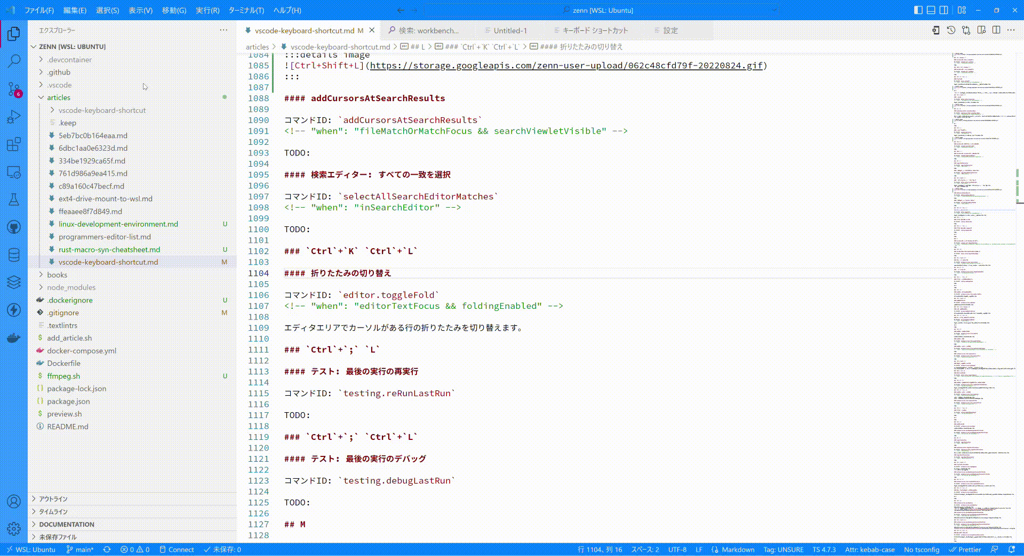Open the Manage gear icon
This screenshot has width=1024, height=556.
coord(14,529)
